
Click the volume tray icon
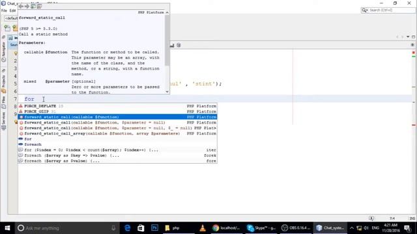click(x=366, y=228)
